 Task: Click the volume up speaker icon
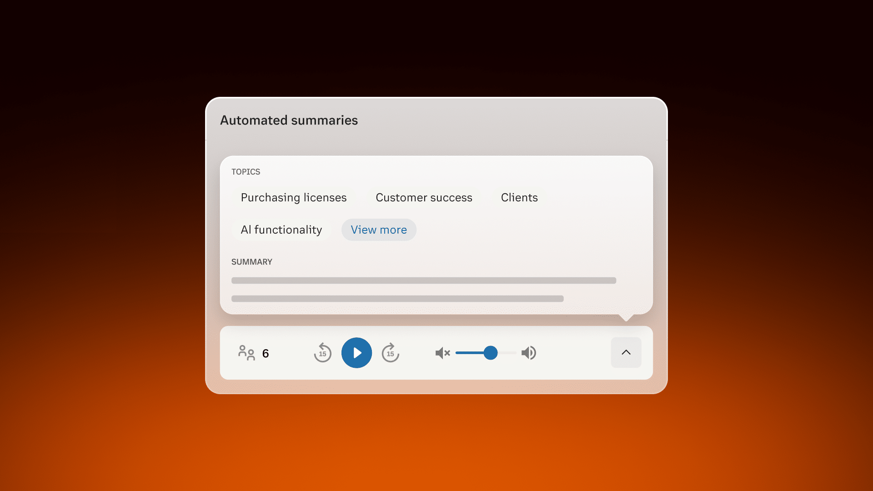click(528, 352)
